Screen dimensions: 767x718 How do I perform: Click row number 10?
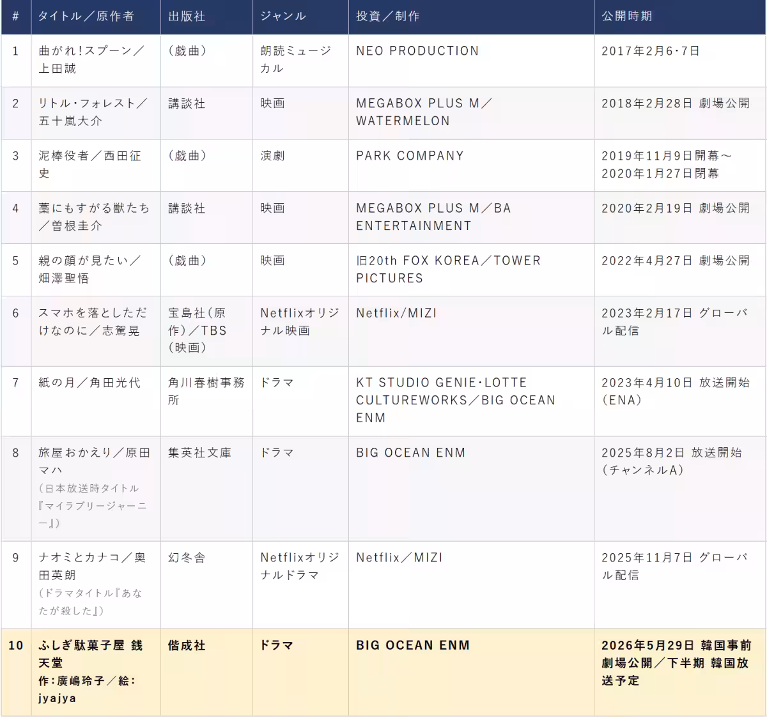(x=15, y=646)
